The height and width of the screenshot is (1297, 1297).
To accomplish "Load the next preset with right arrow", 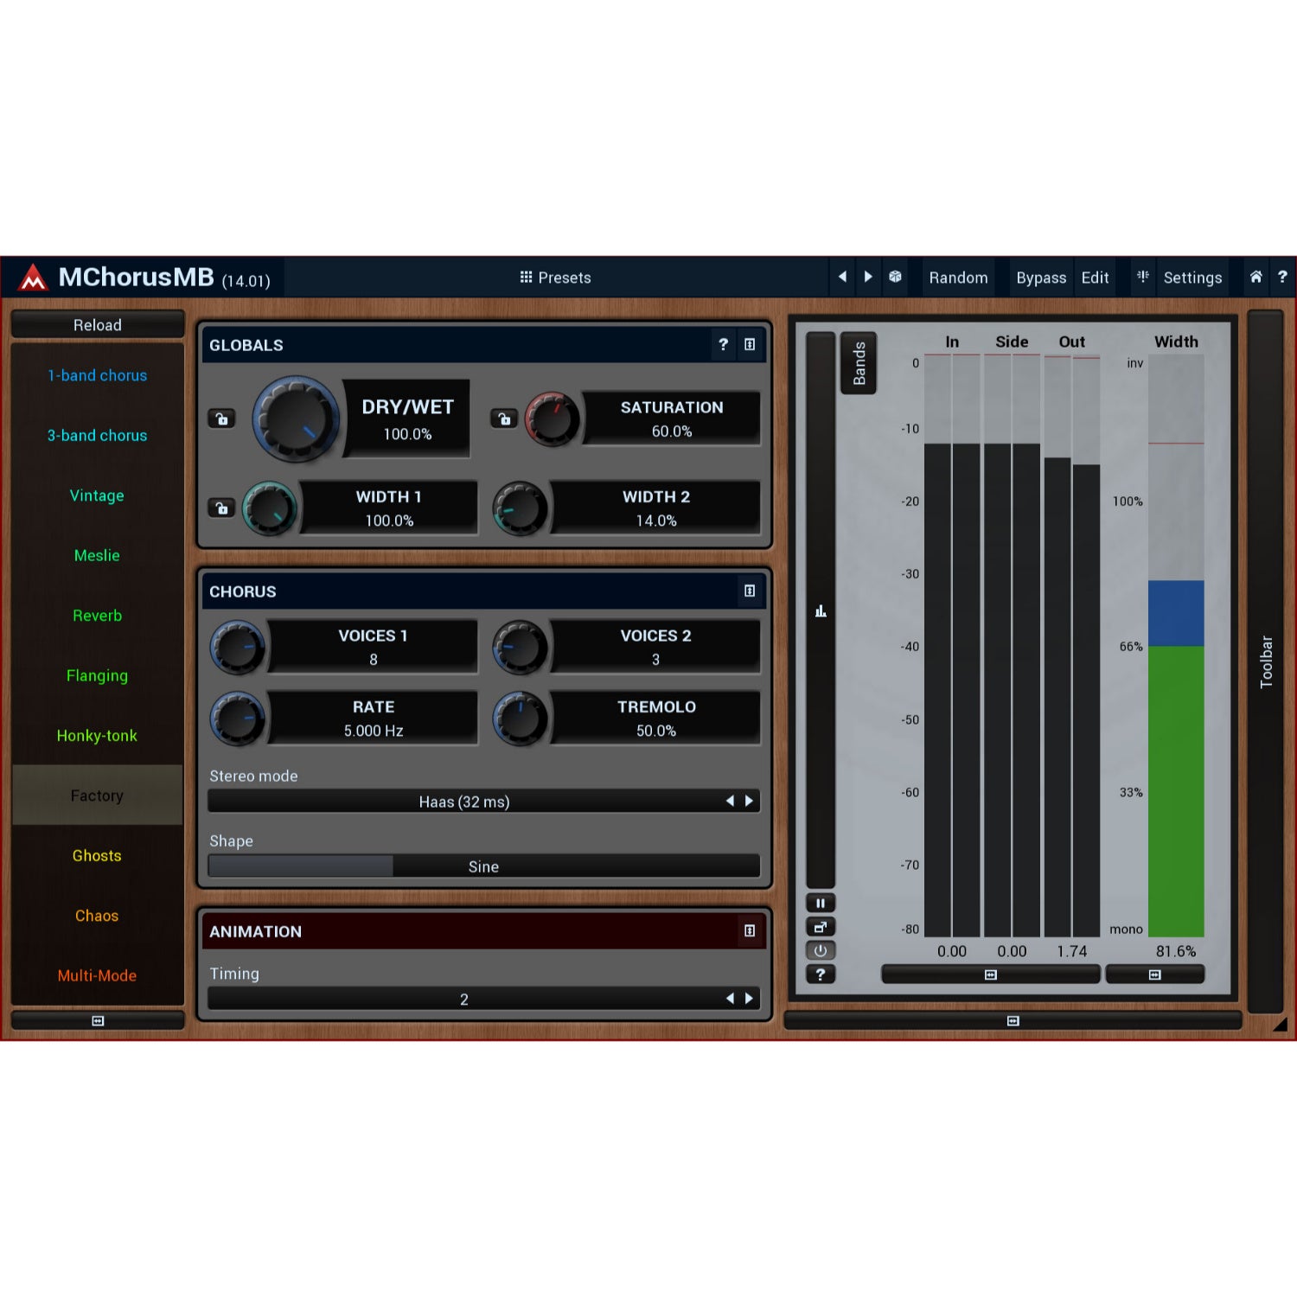I will coord(868,277).
